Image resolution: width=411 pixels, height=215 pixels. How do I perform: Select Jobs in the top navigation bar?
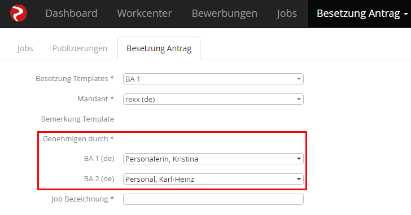click(286, 14)
